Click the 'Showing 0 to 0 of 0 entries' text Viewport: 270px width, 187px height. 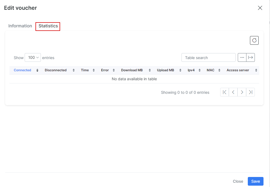185,92
